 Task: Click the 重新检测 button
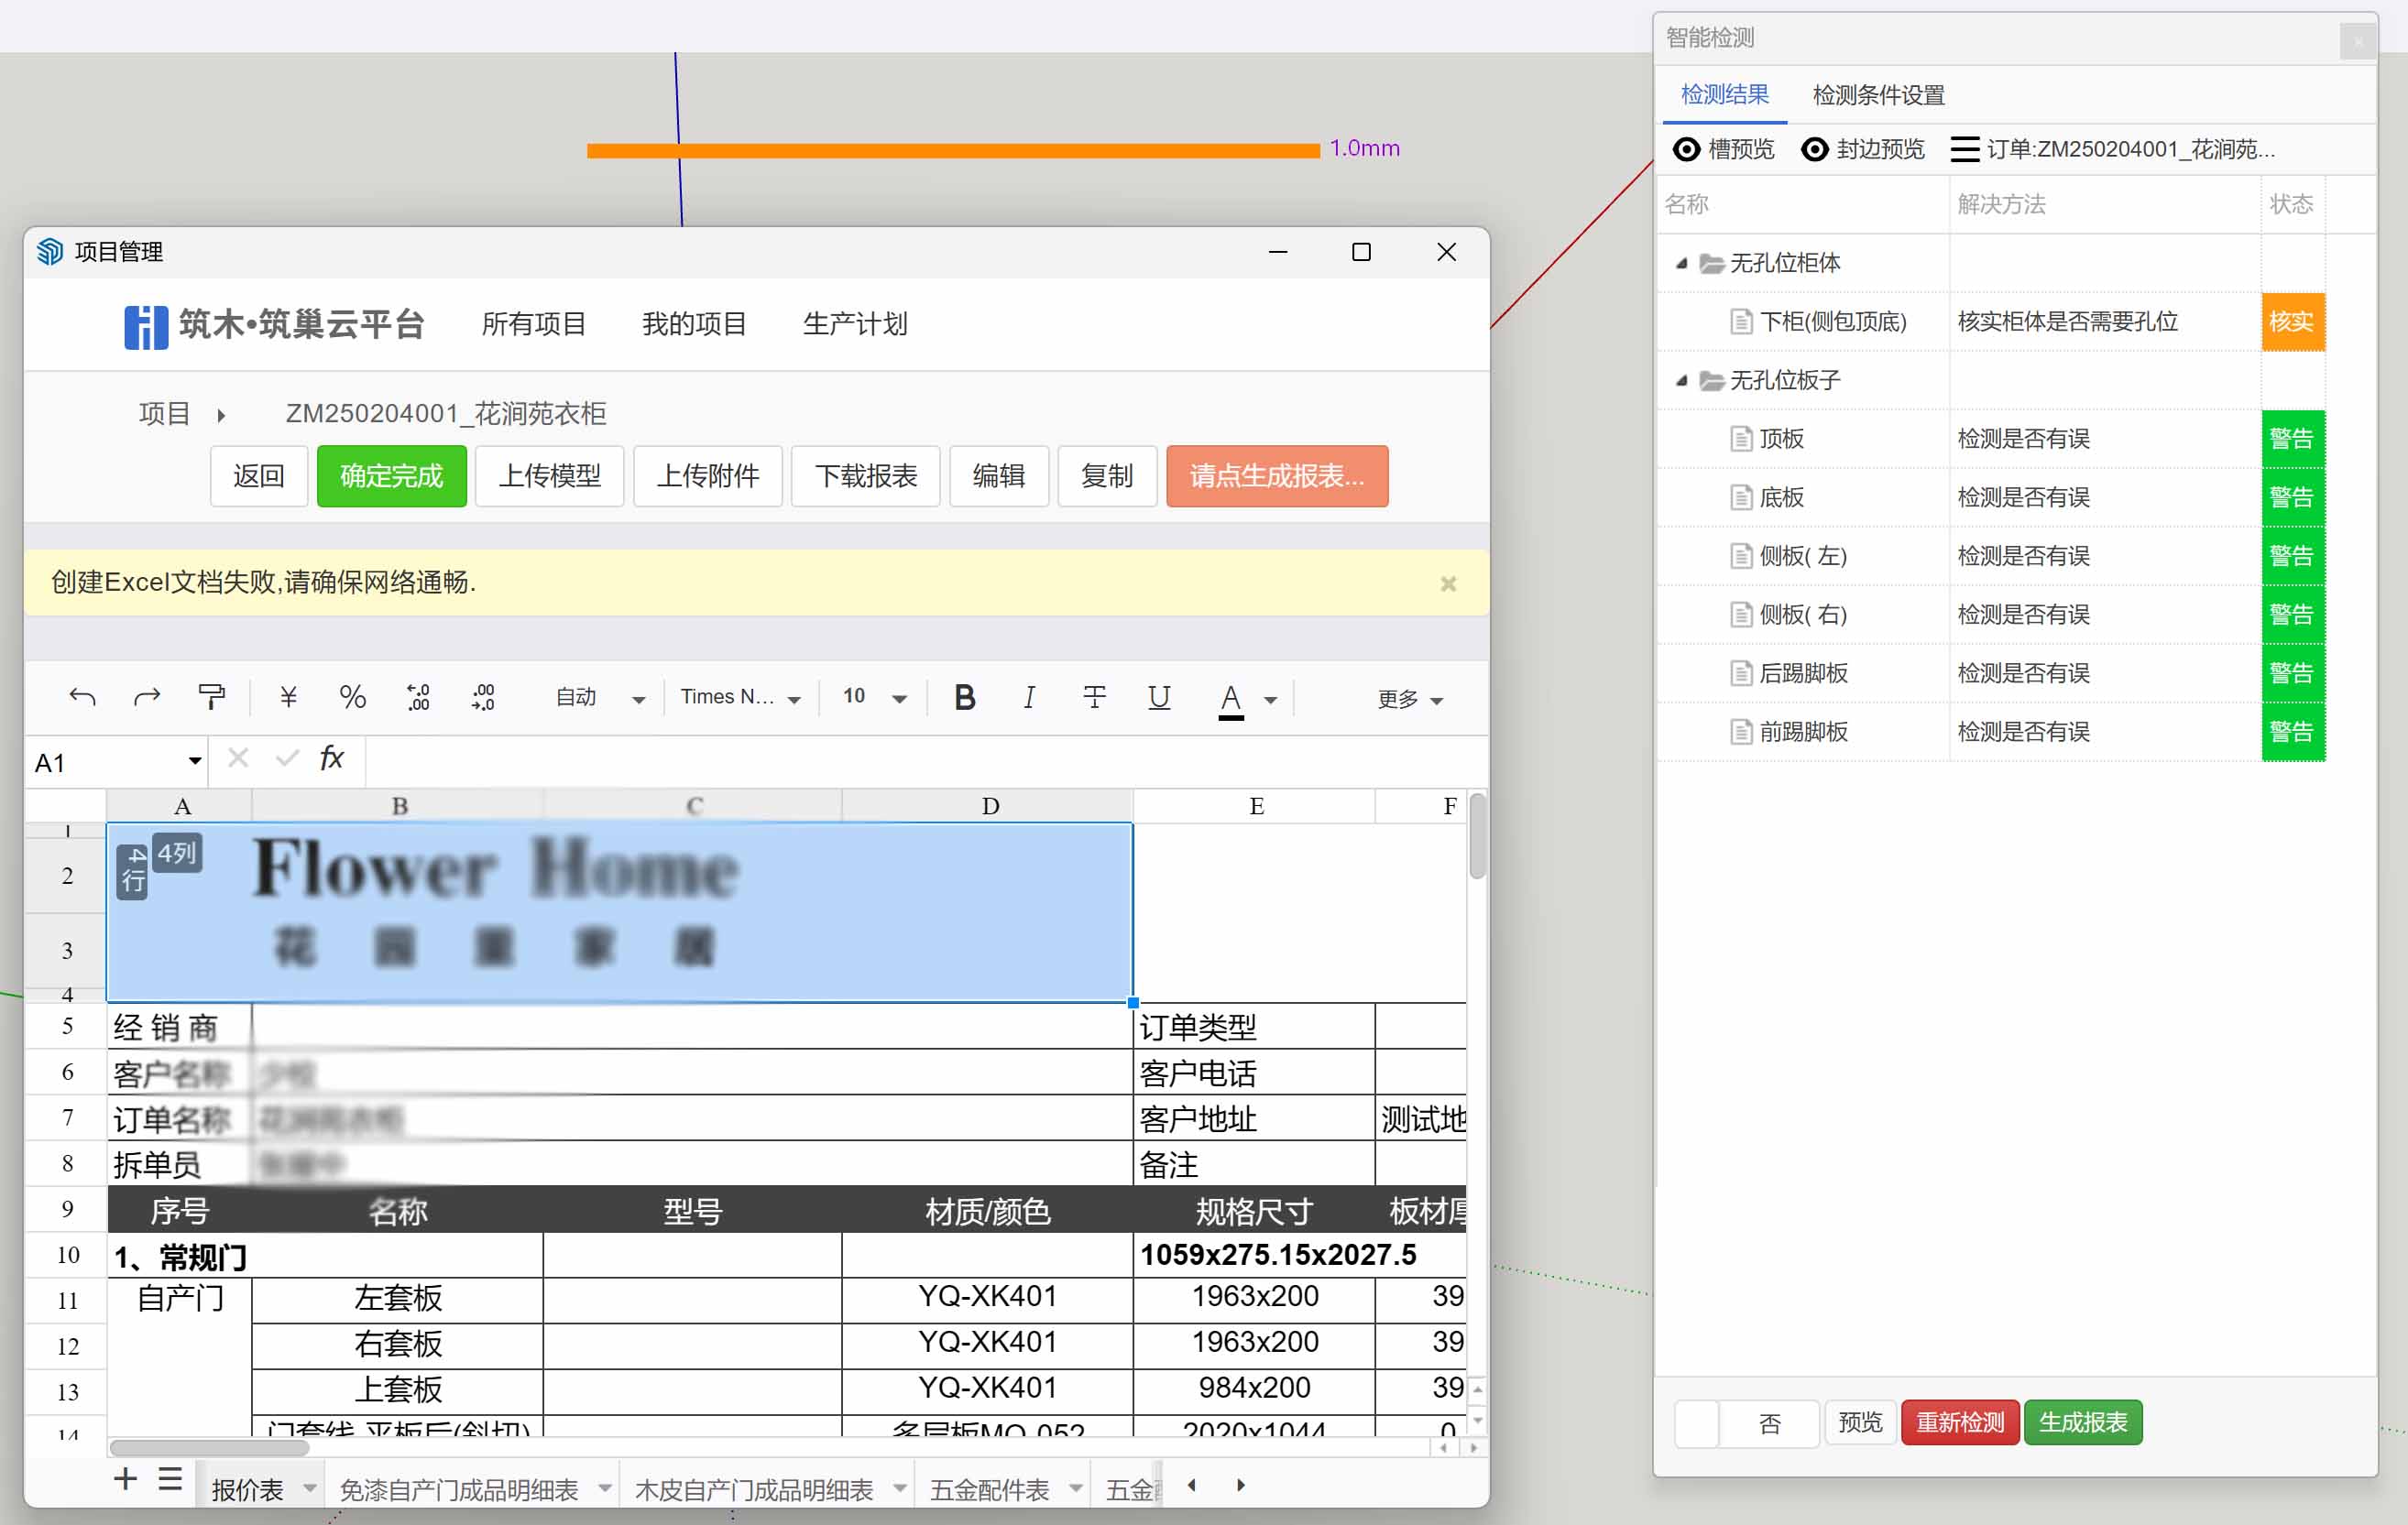[1959, 1422]
